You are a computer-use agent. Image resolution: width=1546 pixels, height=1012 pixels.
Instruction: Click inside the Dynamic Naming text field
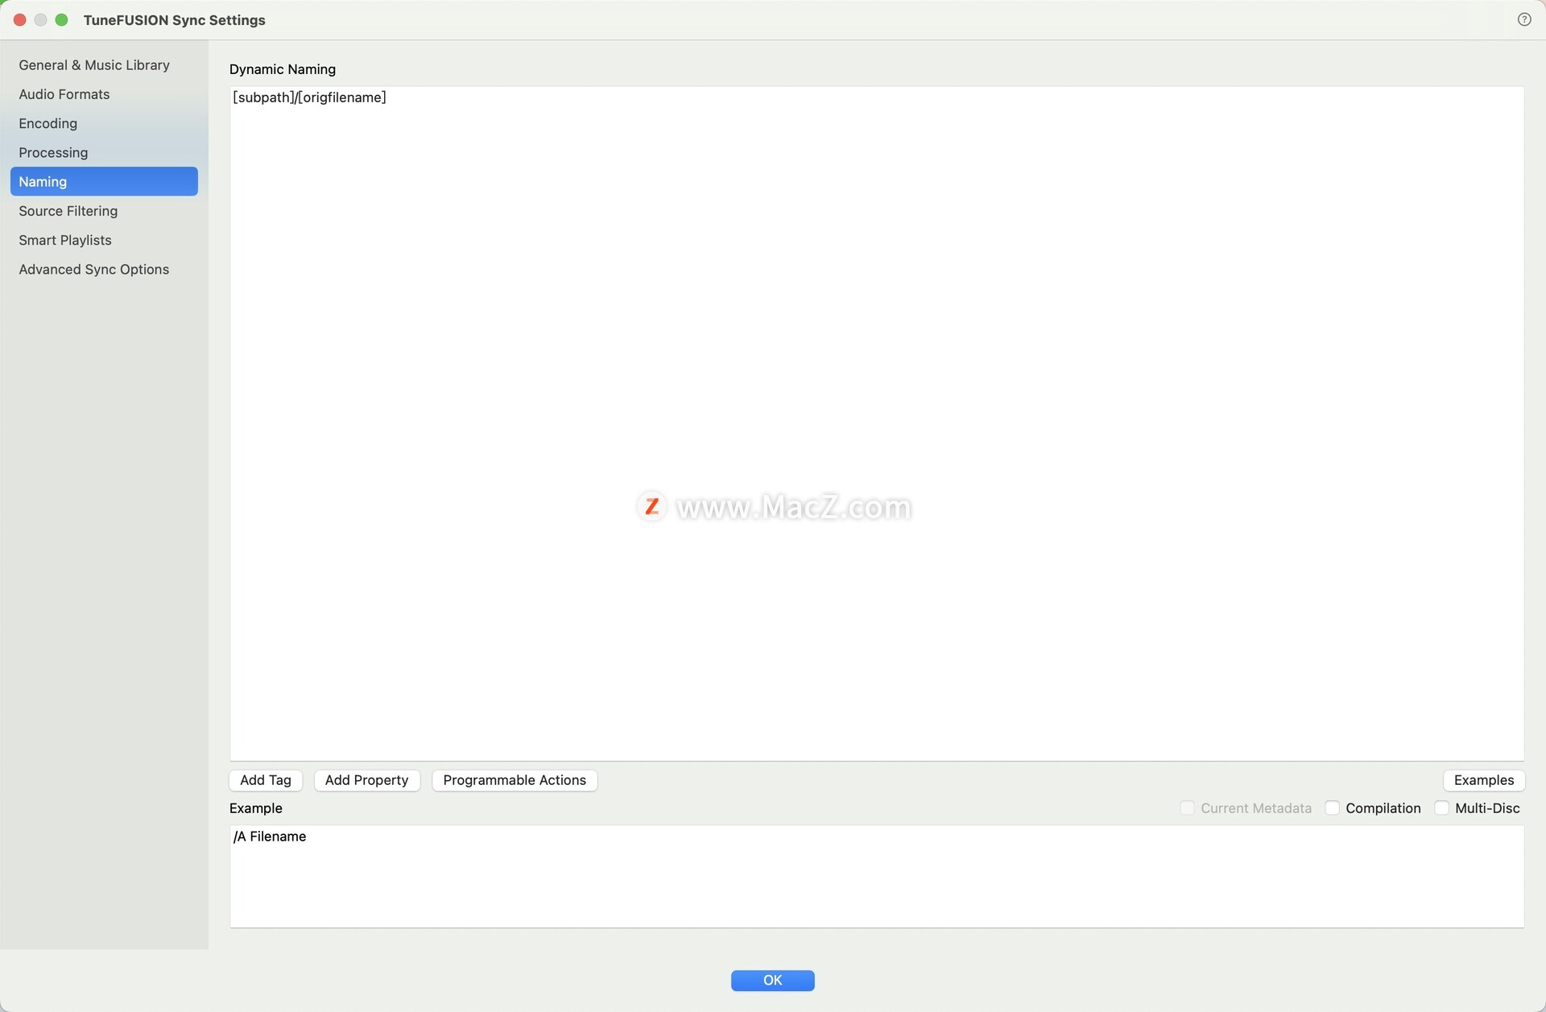click(877, 423)
